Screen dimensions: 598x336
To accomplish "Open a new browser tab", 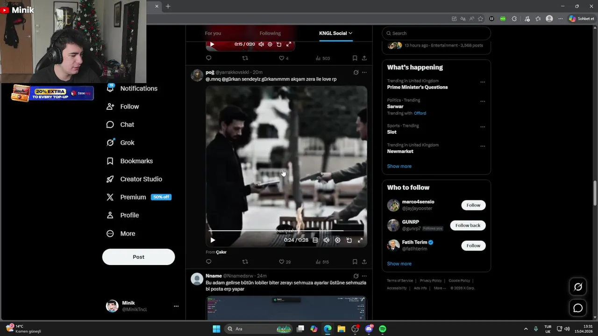I will tap(168, 6).
